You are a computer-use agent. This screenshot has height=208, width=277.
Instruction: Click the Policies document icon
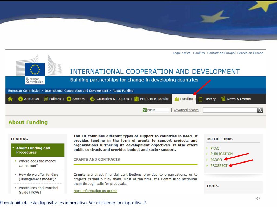pyautogui.click(x=46, y=99)
